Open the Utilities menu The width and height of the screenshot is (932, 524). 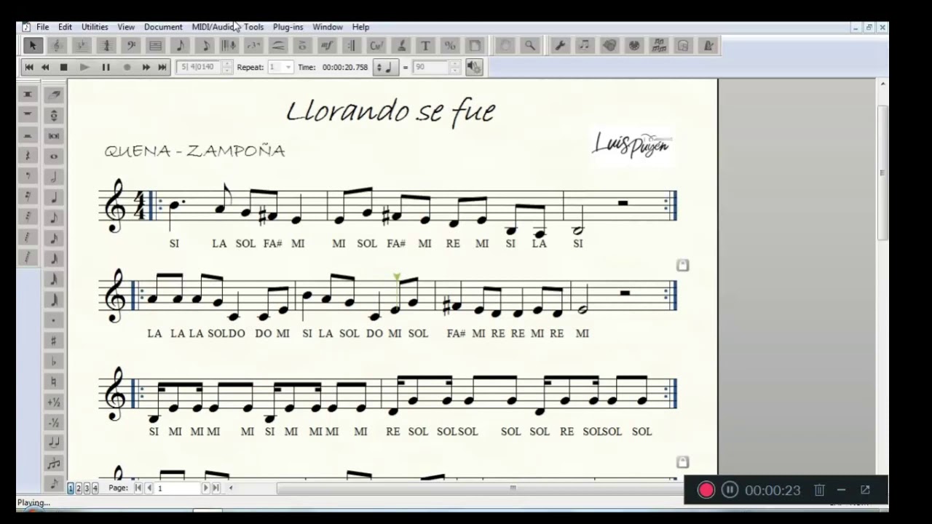pos(95,27)
